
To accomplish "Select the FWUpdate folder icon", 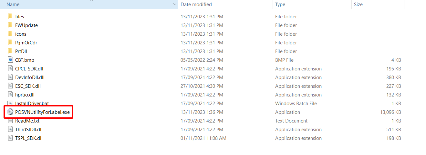I will point(10,25).
